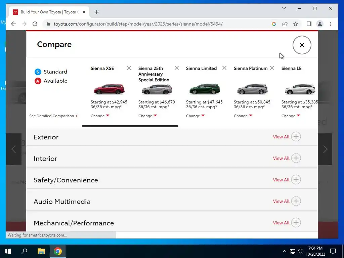The height and width of the screenshot is (258, 344).
Task: Click the volume speaker tray icon
Action: pyautogui.click(x=300, y=251)
